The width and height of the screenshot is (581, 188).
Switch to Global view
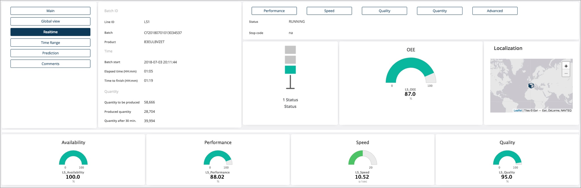50,21
